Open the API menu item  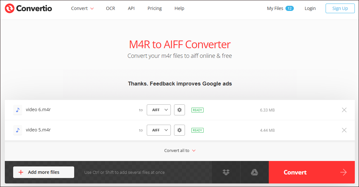[x=131, y=8]
